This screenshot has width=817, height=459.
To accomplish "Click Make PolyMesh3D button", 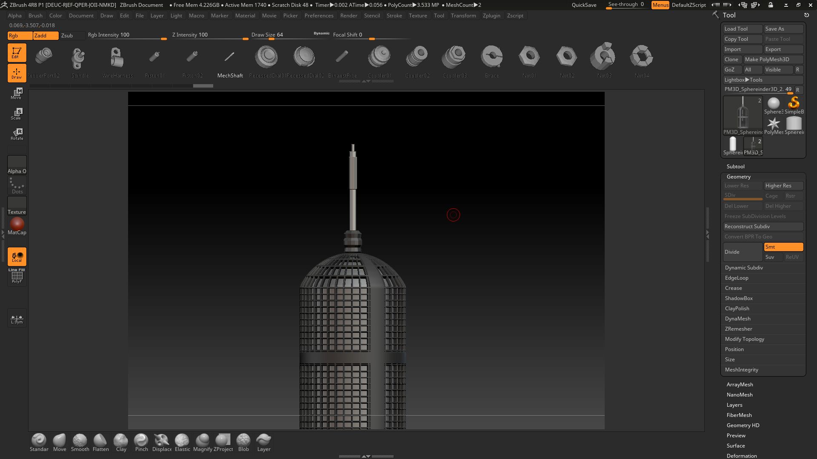I will click(773, 59).
